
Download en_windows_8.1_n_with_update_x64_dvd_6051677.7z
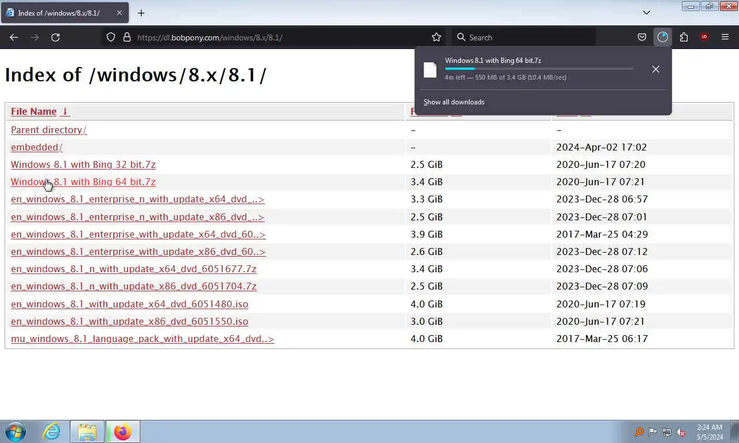coord(133,269)
